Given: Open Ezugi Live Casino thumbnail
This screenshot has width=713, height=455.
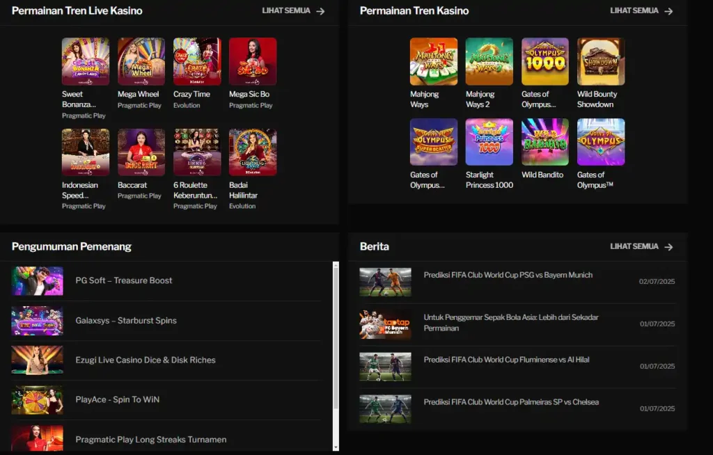Looking at the screenshot, I should click(x=38, y=360).
